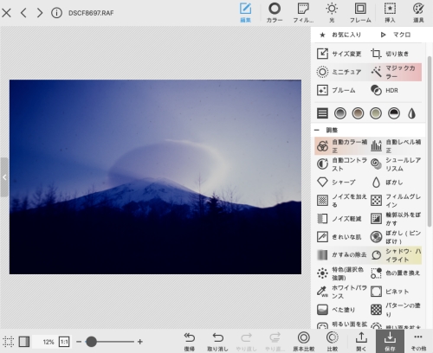Viewport: 433px width, 353px height.
Task: Apply 自動カラー補正 auto color
Action: click(341, 146)
